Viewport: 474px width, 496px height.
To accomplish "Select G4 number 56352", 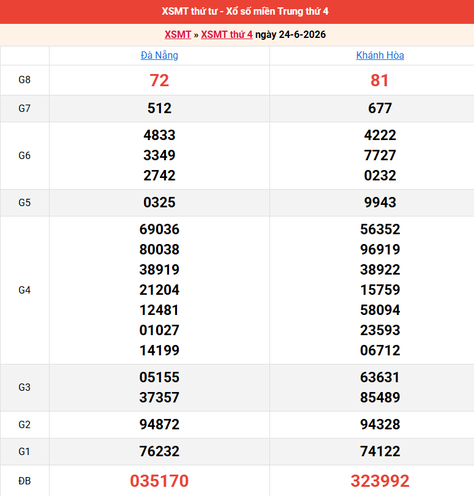I will [x=380, y=230].
